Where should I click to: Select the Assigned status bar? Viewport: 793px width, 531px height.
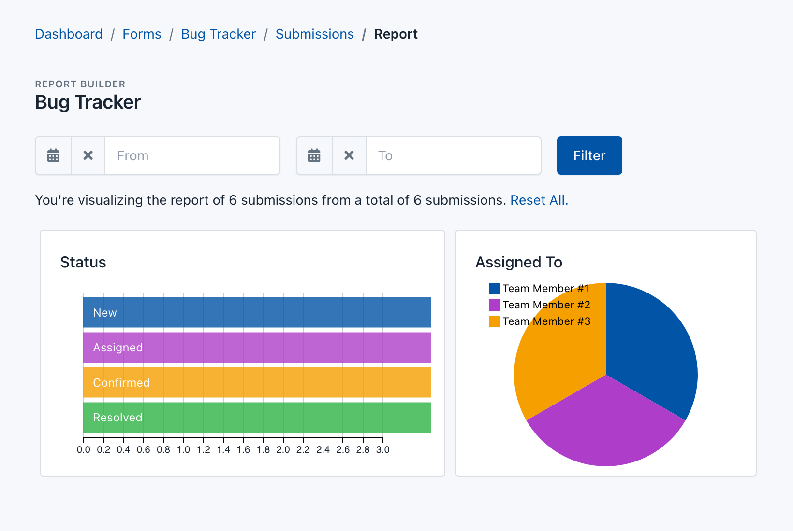point(257,348)
